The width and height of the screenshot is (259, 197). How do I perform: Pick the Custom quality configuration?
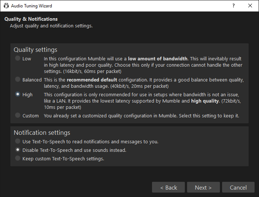[x=18, y=116]
